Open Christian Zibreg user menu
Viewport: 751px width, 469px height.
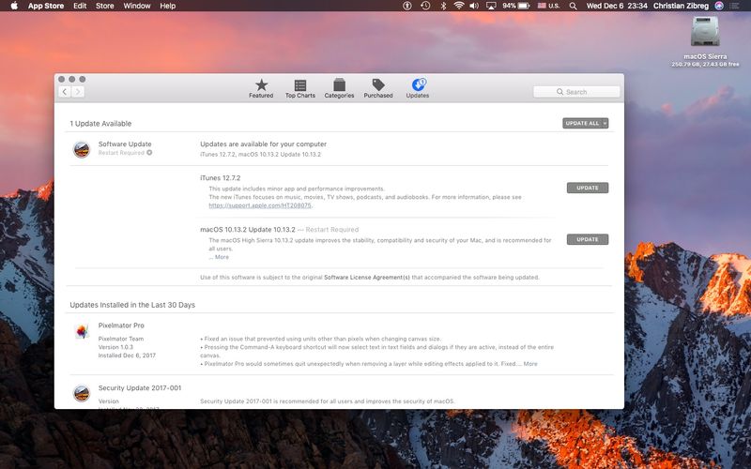click(x=681, y=6)
